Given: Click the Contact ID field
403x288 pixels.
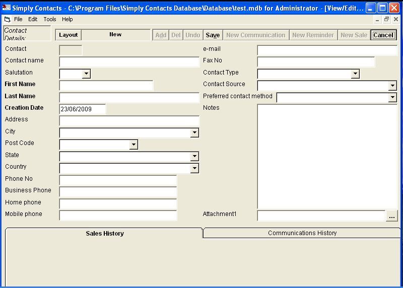Looking at the screenshot, I should pos(71,50).
